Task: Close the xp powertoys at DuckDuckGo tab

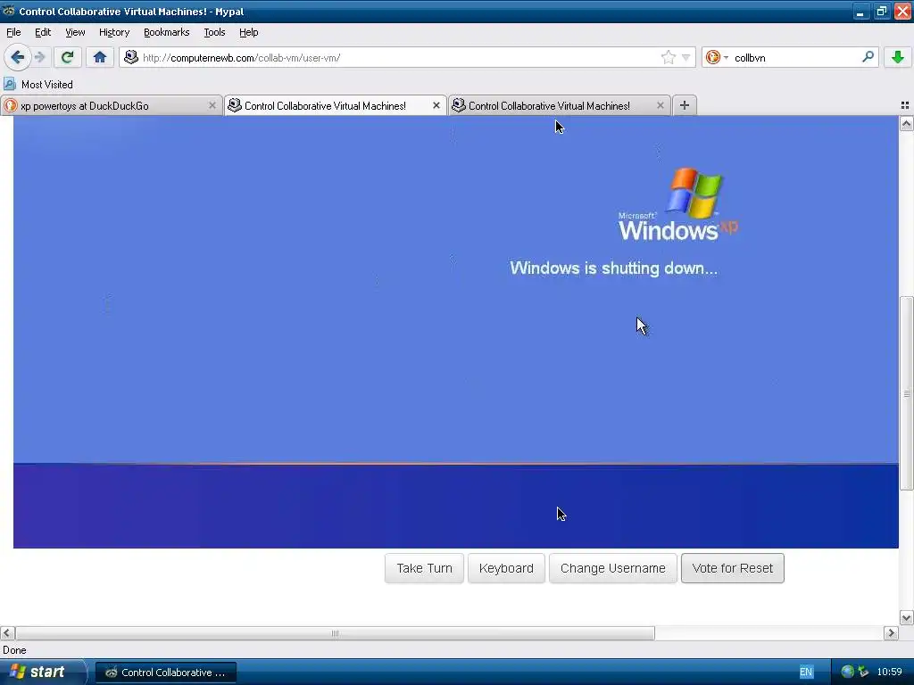Action: pyautogui.click(x=212, y=105)
